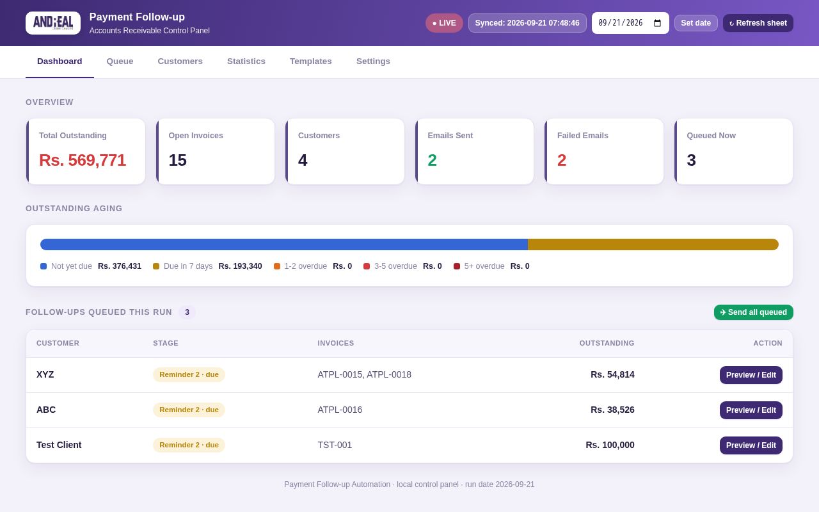Click the ANDREAL logo in the header
The image size is (819, 512).
pos(53,23)
